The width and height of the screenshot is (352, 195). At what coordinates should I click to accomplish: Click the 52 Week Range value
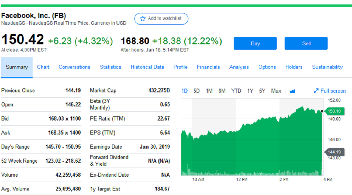63,161
